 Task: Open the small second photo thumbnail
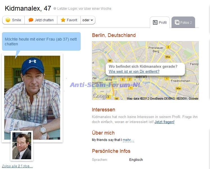[22, 146]
